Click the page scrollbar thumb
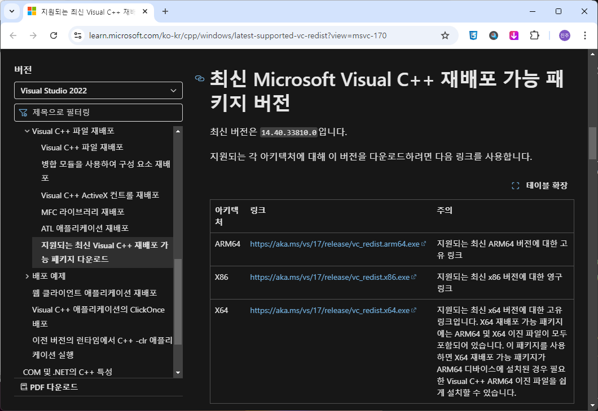598x411 pixels. point(592,143)
